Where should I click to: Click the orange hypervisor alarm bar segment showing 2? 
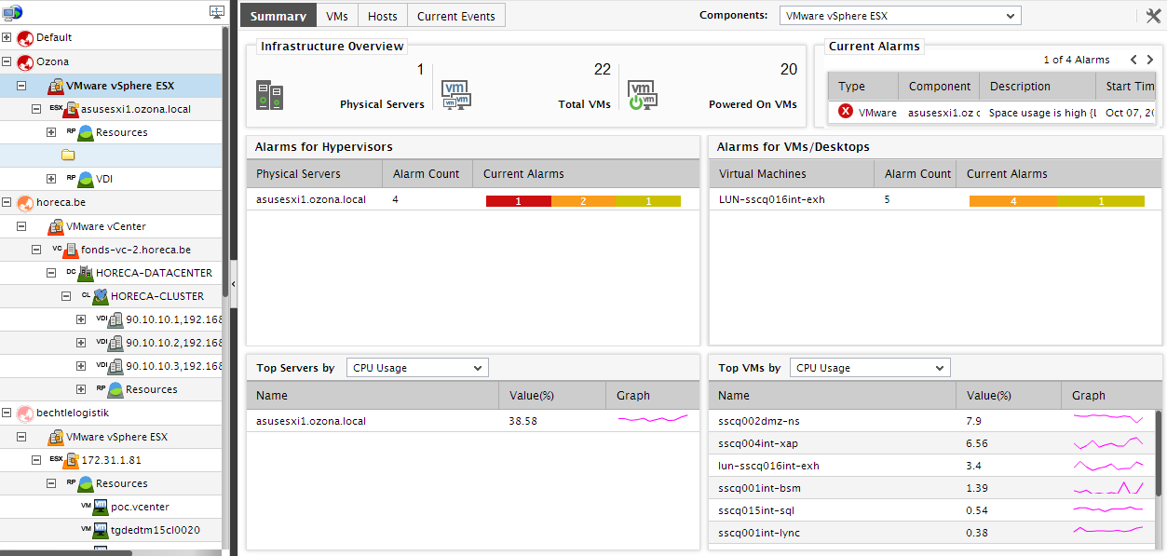[x=583, y=201]
